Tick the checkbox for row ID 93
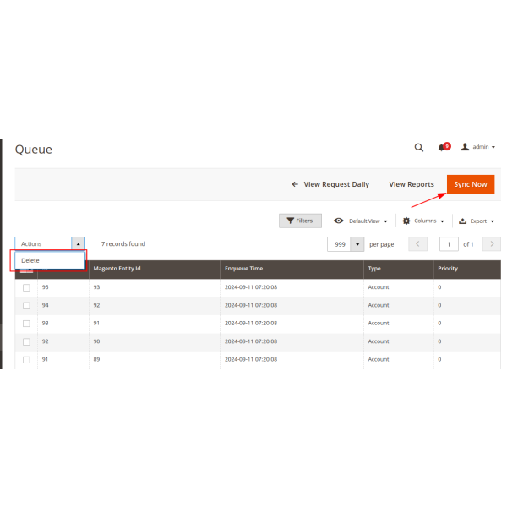This screenshot has height=507, width=507. 26,324
